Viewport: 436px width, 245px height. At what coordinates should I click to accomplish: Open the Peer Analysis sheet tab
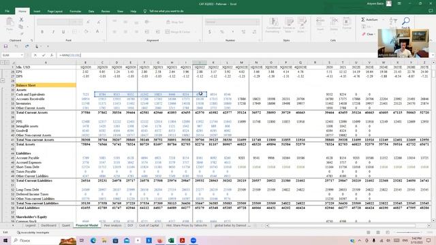point(112,225)
